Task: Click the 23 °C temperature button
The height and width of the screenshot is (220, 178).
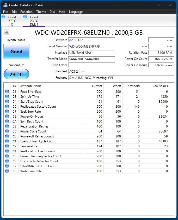Action: 16,74
